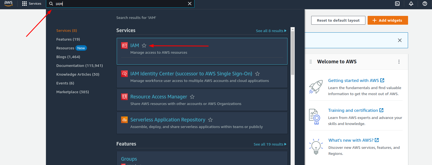Screen dimensions: 432x165
Task: Favorite the IAM service with star
Action: 144,45
